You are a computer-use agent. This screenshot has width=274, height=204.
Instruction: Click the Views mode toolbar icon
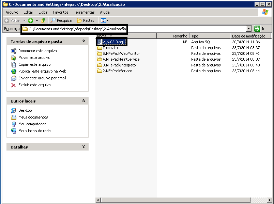[x=104, y=20]
